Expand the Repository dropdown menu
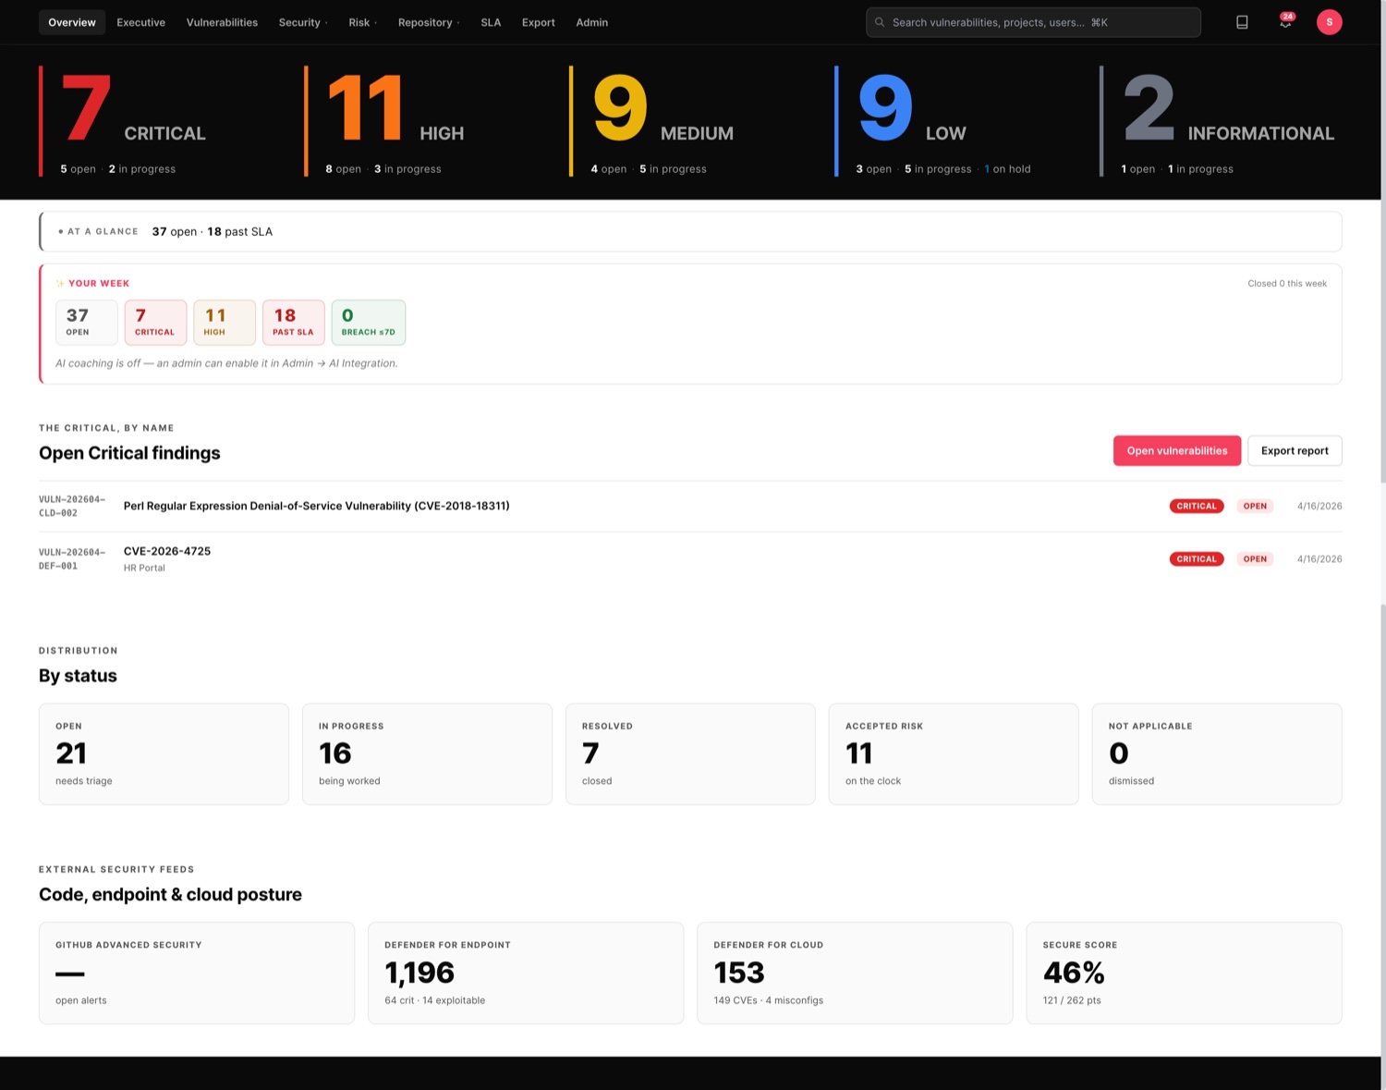1386x1090 pixels. pos(429,22)
